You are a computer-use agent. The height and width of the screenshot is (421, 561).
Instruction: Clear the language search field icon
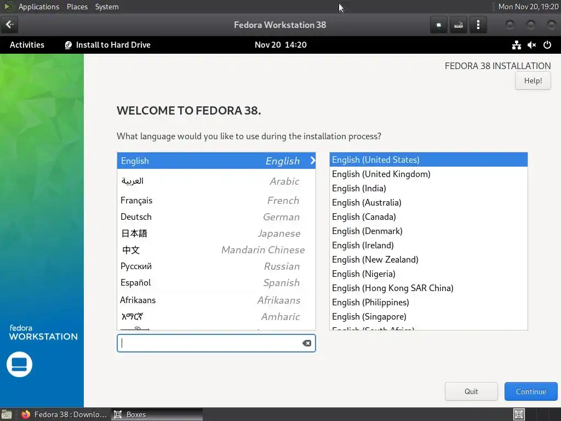pos(307,343)
